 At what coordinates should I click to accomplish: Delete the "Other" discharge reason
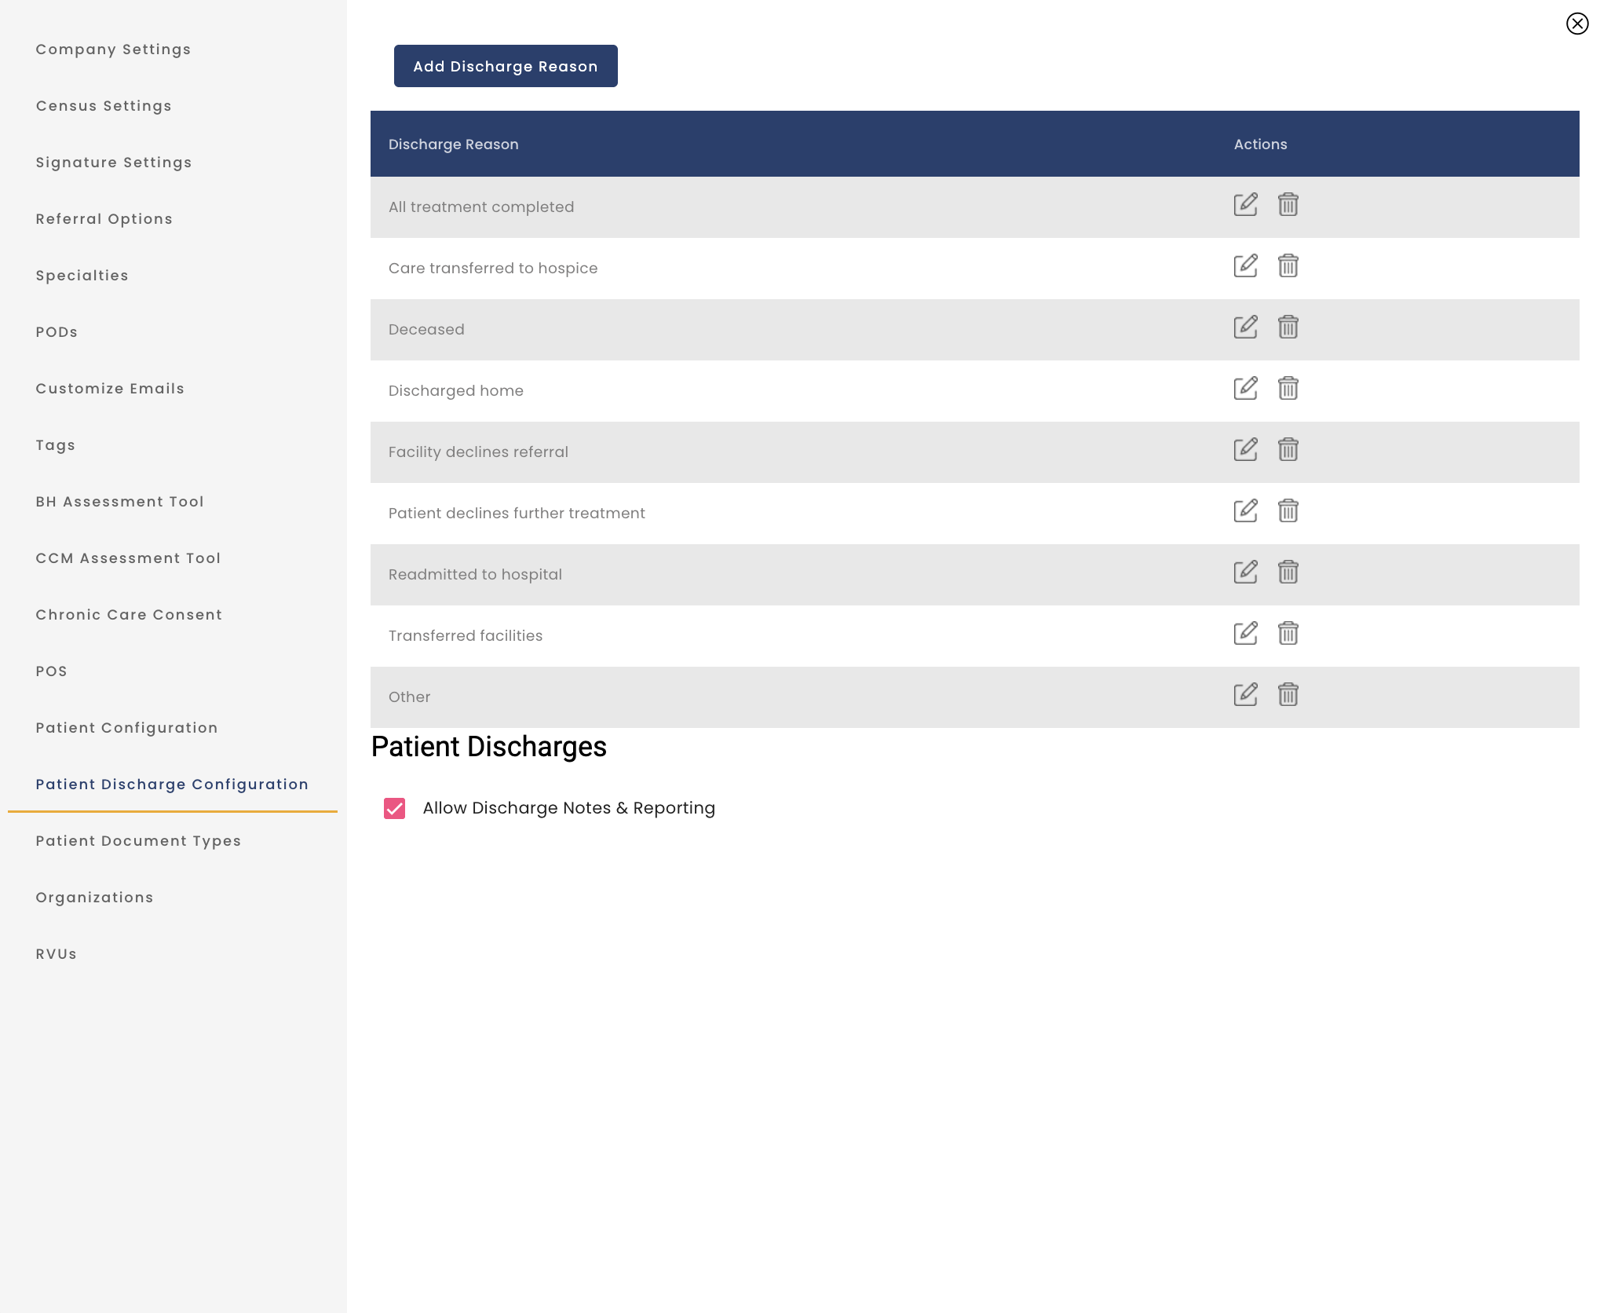1288,693
